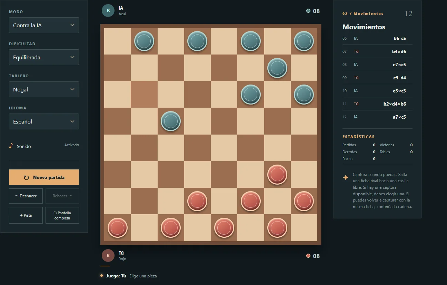Click the blue piece on b8
The height and width of the screenshot is (285, 447).
click(144, 41)
